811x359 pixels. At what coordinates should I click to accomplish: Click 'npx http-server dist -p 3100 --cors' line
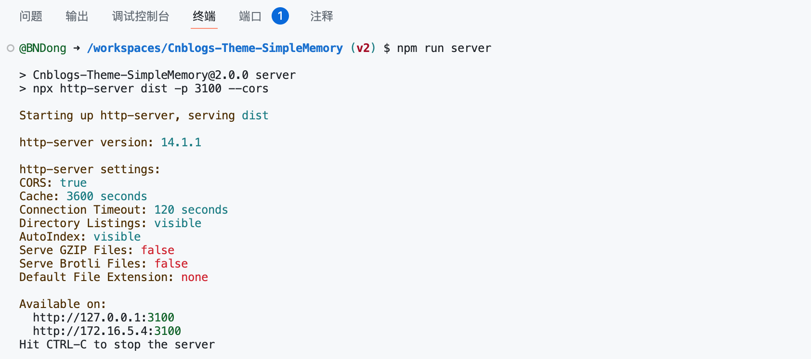(151, 89)
